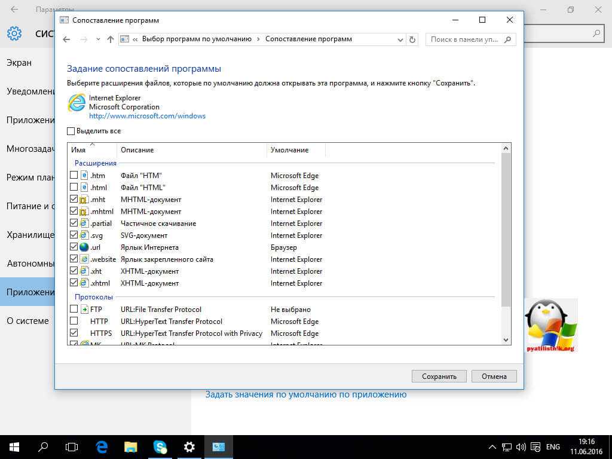Open File Explorer from the taskbar
This screenshot has height=459, width=612.
[x=131, y=446]
